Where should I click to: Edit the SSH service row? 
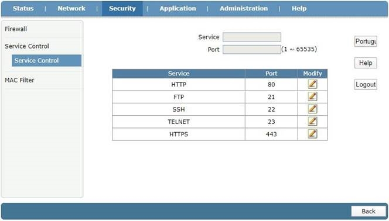[x=312, y=109]
